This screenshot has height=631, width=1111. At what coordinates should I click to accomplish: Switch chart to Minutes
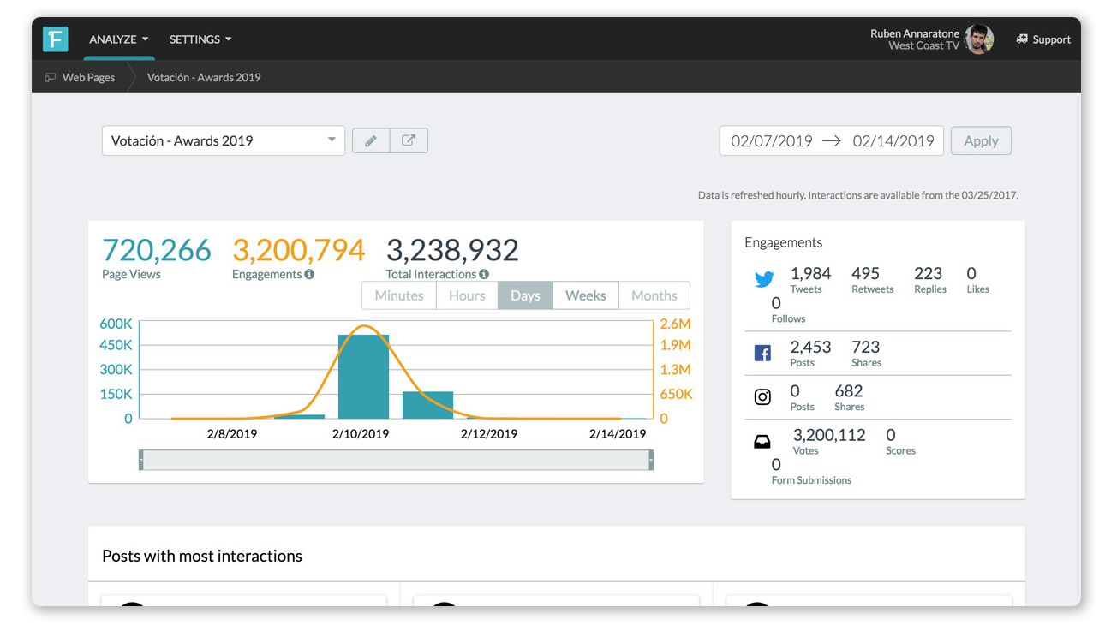pyautogui.click(x=399, y=295)
